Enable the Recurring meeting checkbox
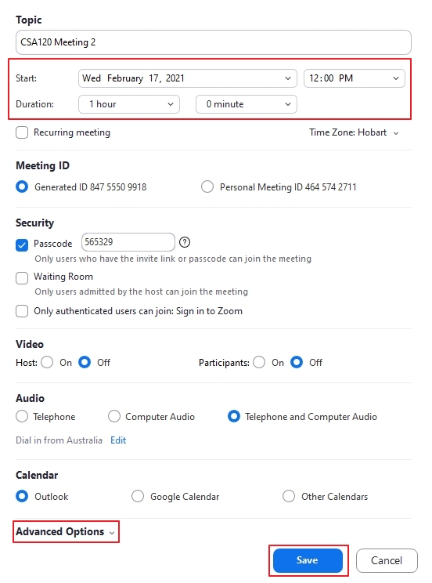Screen dimensions: 432x583 22,132
